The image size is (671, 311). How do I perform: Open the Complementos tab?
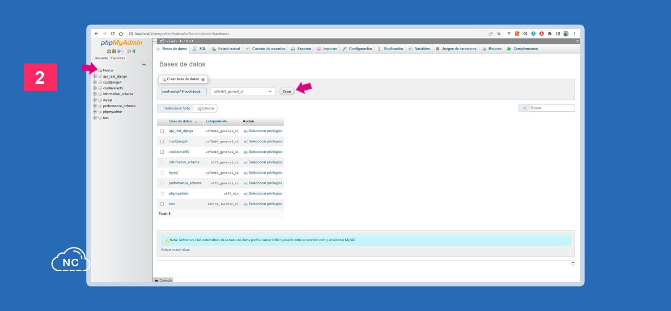pos(522,49)
